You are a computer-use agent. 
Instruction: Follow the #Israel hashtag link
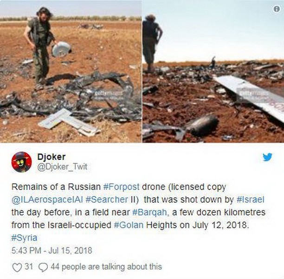(251, 199)
